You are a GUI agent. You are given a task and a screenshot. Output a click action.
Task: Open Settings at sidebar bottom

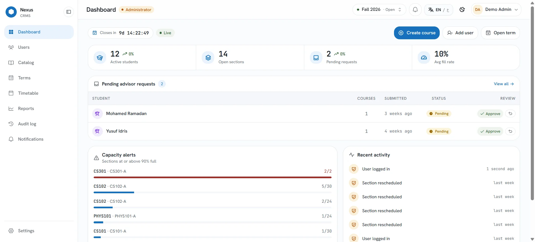[39, 231]
